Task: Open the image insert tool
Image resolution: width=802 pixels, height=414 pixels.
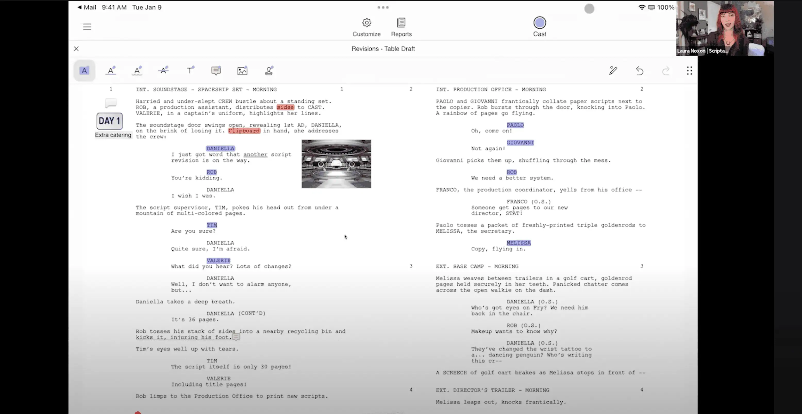Action: coord(243,70)
